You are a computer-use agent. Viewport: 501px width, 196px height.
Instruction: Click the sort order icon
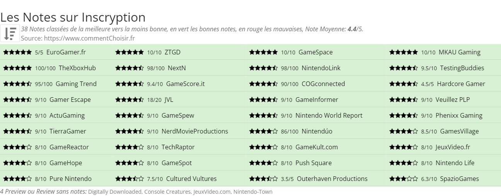[10, 33]
